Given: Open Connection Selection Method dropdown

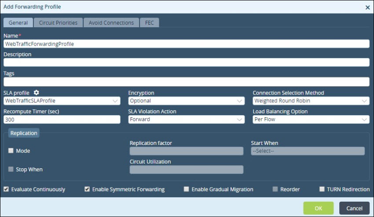Looking at the screenshot, I should 311,101.
